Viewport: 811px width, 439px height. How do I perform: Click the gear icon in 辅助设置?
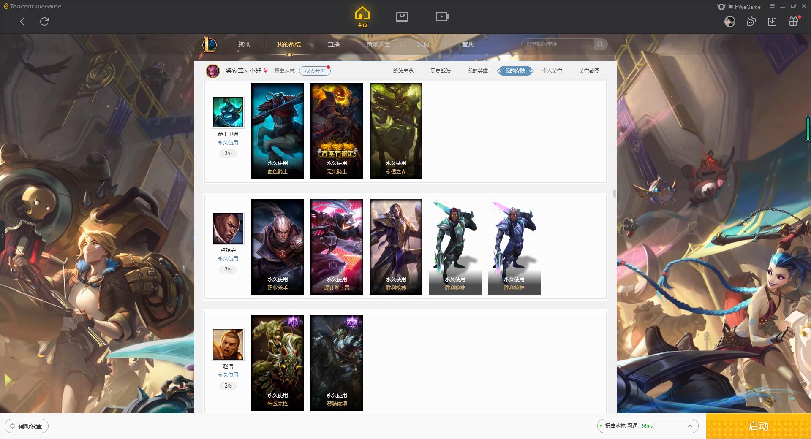[13, 426]
